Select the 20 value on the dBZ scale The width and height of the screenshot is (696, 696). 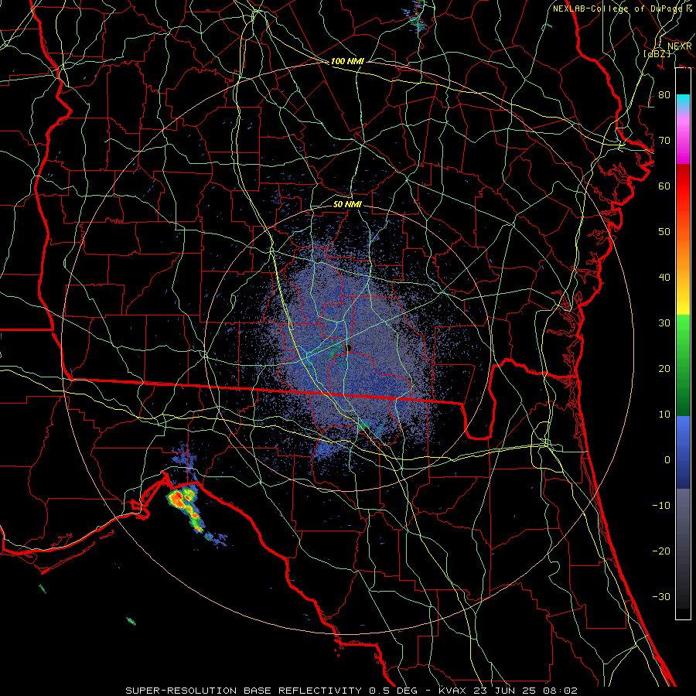pos(664,368)
